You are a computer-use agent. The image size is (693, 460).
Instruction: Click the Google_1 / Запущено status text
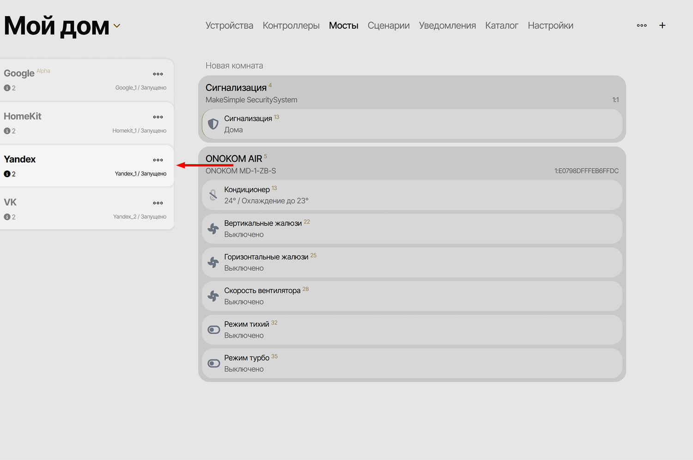pos(141,88)
